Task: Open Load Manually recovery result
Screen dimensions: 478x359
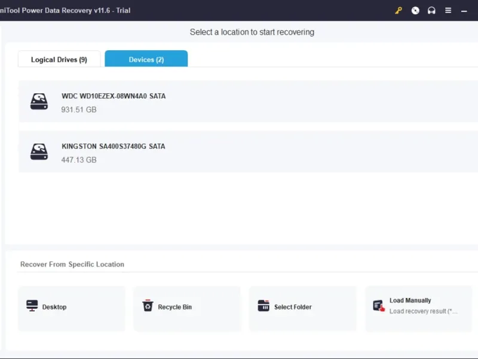Action: click(x=419, y=309)
